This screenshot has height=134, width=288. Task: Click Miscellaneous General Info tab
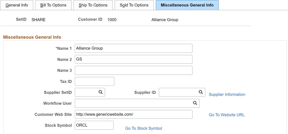tap(187, 5)
